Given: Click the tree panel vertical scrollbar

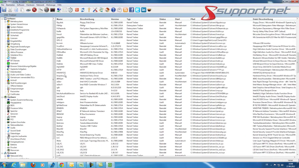Looking at the screenshot, I should (x=53, y=79).
